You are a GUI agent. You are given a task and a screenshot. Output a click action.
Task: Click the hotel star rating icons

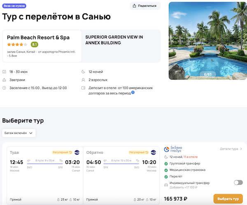click(17, 45)
